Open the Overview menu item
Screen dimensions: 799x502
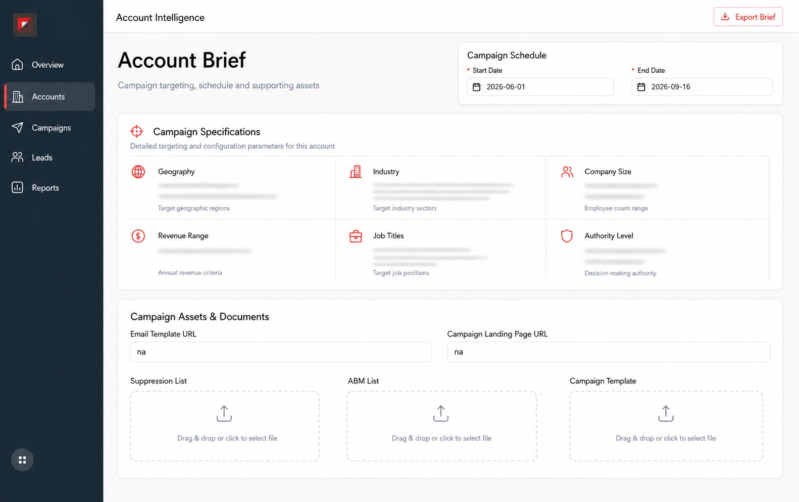[49, 65]
